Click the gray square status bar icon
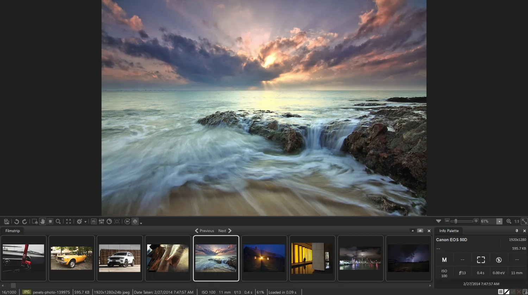Screen dimensions: 528x295 (x=501, y=292)
